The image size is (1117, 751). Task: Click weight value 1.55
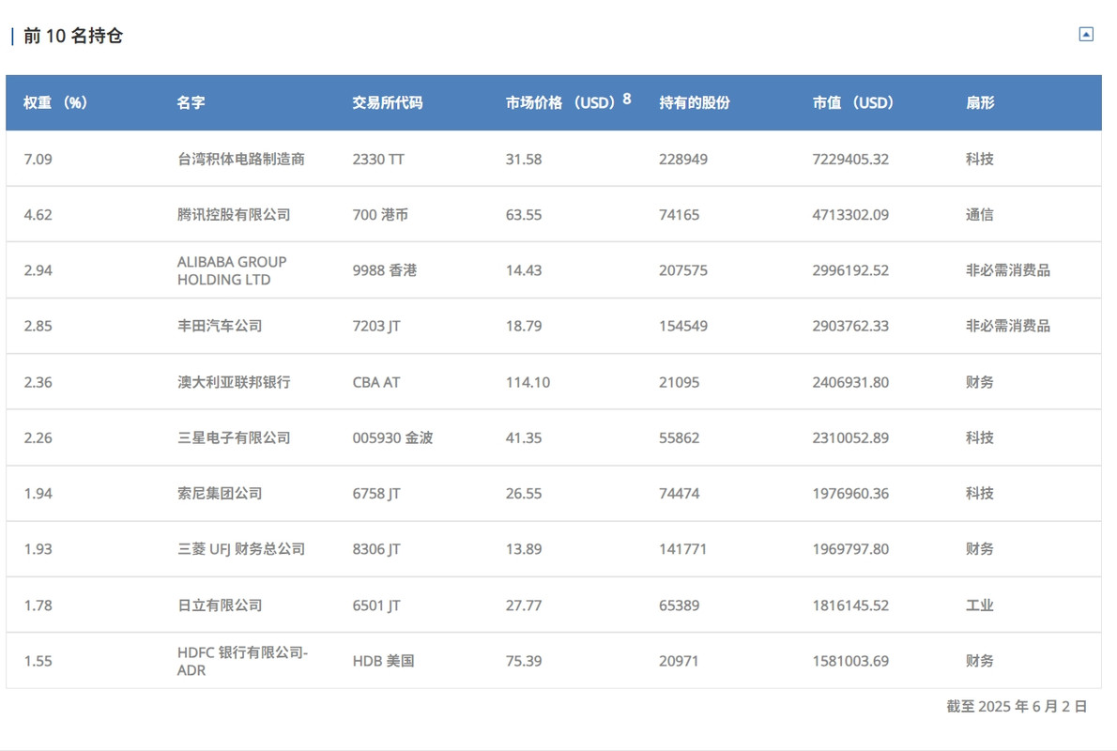38,661
